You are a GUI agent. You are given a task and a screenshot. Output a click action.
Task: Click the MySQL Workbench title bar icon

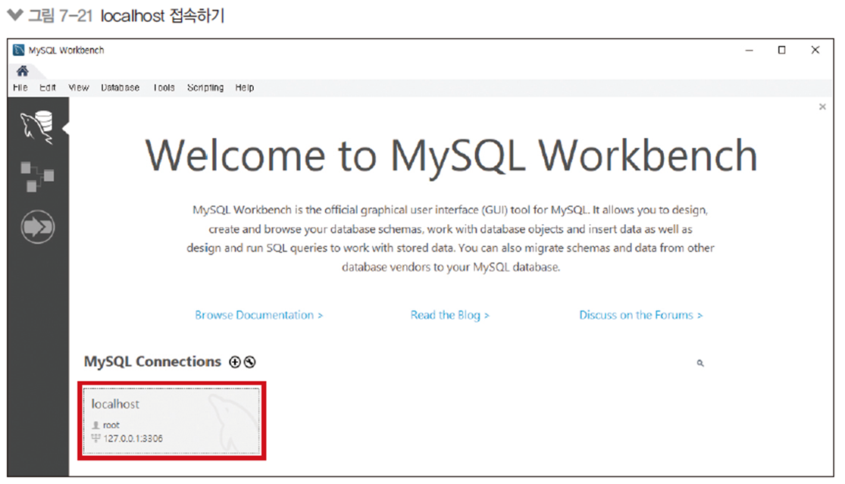click(x=19, y=50)
